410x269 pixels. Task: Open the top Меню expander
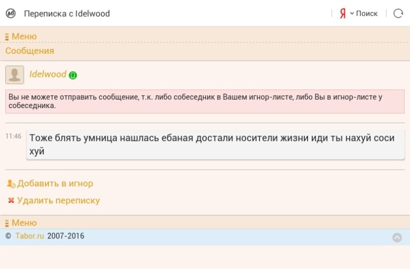24,37
